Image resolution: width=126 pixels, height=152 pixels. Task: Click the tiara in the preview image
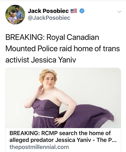[49, 71]
